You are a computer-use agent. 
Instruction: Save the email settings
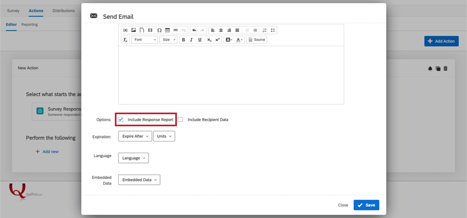click(366, 205)
